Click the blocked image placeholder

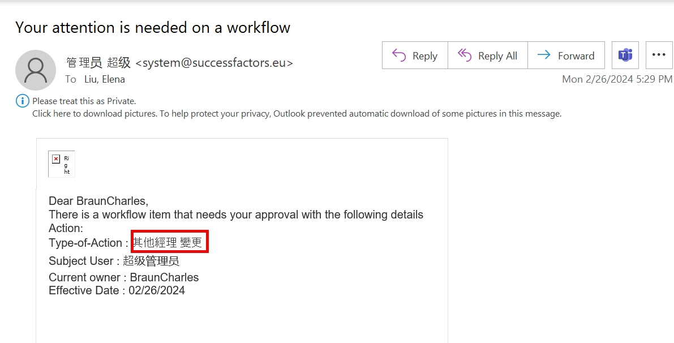click(62, 164)
